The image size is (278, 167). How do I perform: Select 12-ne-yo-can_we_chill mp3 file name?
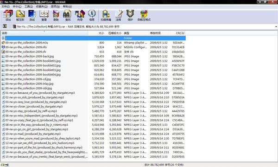(x=40, y=143)
